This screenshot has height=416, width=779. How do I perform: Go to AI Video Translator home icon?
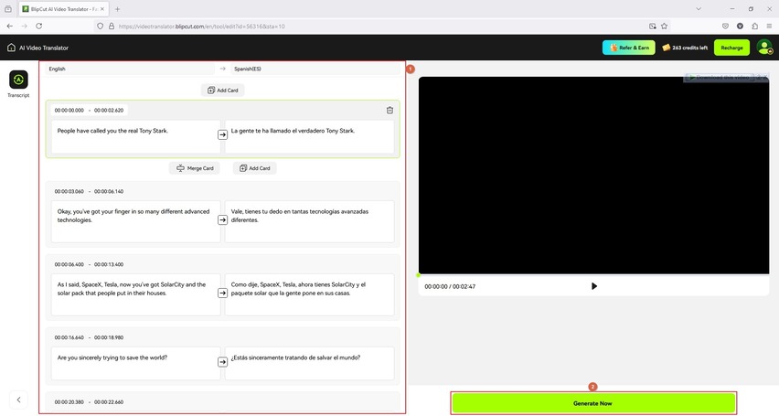point(11,48)
